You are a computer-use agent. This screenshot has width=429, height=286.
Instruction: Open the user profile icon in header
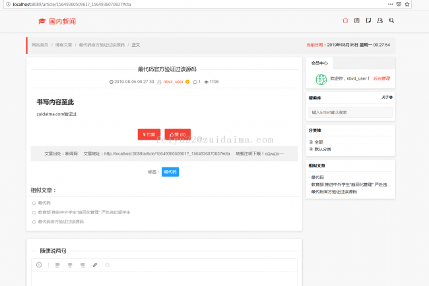click(379, 20)
